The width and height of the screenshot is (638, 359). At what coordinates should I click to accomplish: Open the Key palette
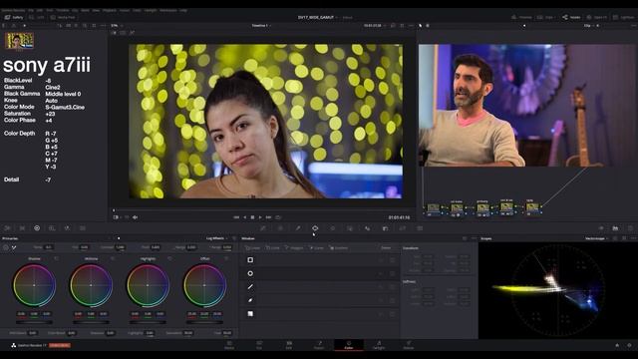point(385,228)
